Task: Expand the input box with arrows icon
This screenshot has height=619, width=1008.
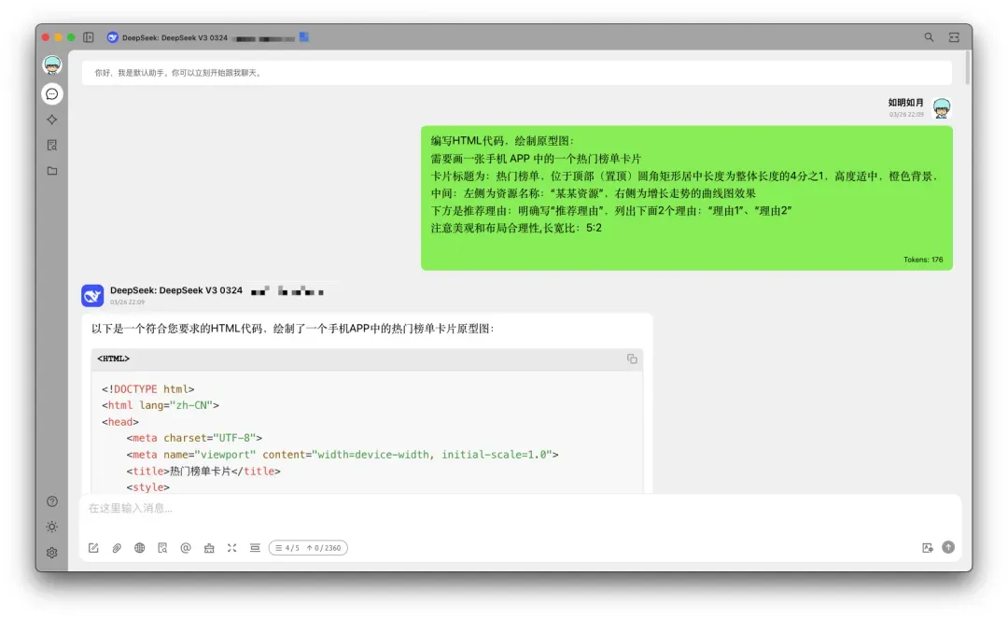Action: [x=232, y=548]
